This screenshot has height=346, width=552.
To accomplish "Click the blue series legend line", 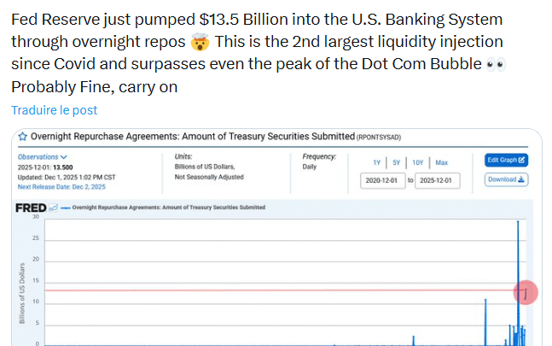I will tap(66, 208).
